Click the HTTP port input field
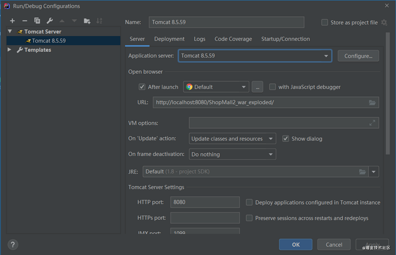 click(x=204, y=203)
